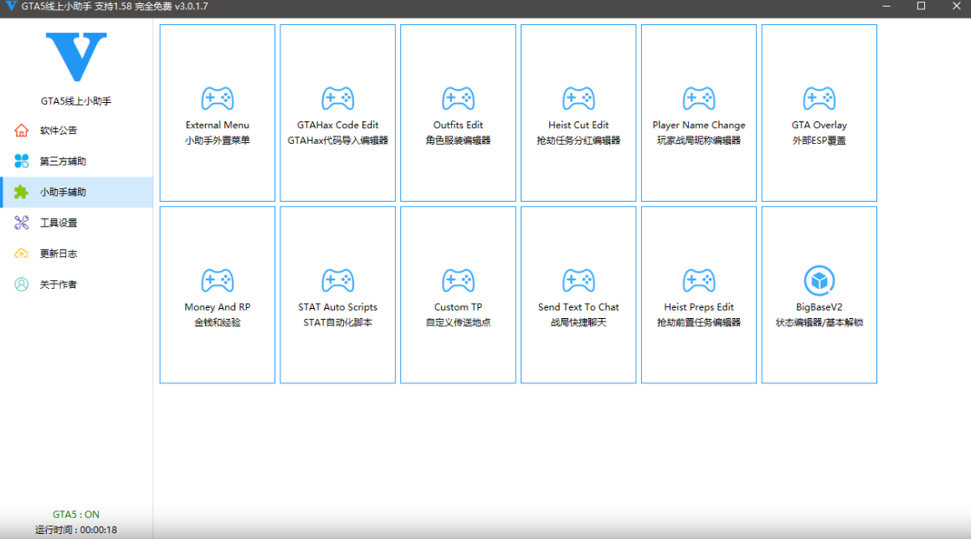
Task: Select 小助手辅助 in the sidebar
Action: (x=63, y=192)
